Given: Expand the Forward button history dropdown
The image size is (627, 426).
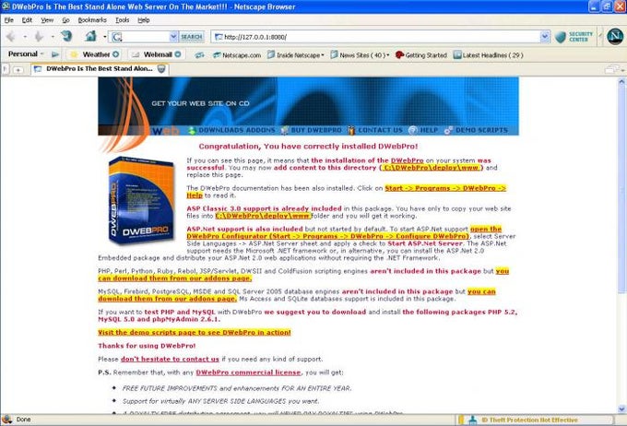Looking at the screenshot, I should click(53, 37).
